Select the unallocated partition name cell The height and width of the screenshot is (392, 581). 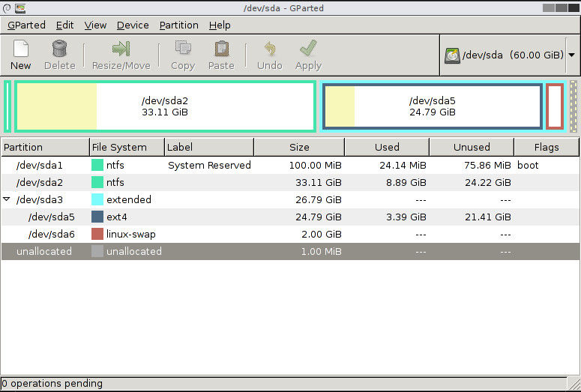(x=44, y=251)
